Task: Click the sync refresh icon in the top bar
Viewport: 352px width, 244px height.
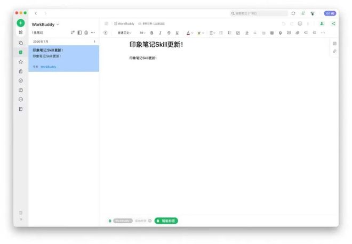Action: coord(293,13)
